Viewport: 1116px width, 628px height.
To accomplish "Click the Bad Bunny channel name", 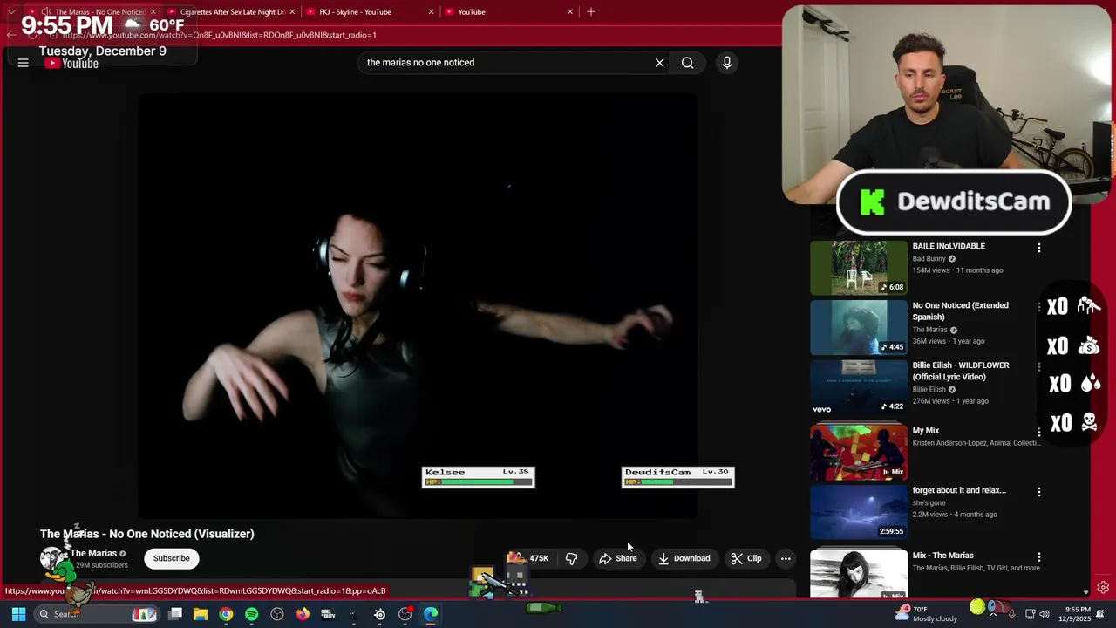I will (929, 259).
